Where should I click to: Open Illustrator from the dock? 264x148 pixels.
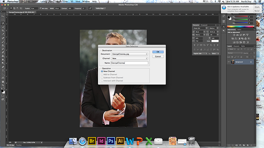pyautogui.click(x=120, y=141)
